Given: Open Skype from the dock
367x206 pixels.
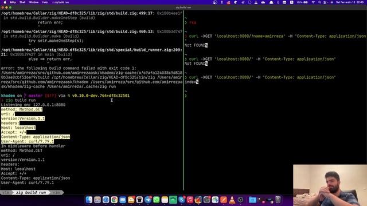Looking at the screenshot, I should (182, 200).
